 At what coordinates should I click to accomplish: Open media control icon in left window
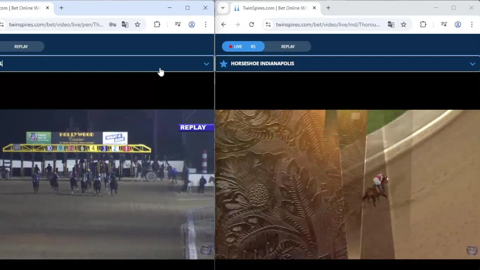(178, 24)
